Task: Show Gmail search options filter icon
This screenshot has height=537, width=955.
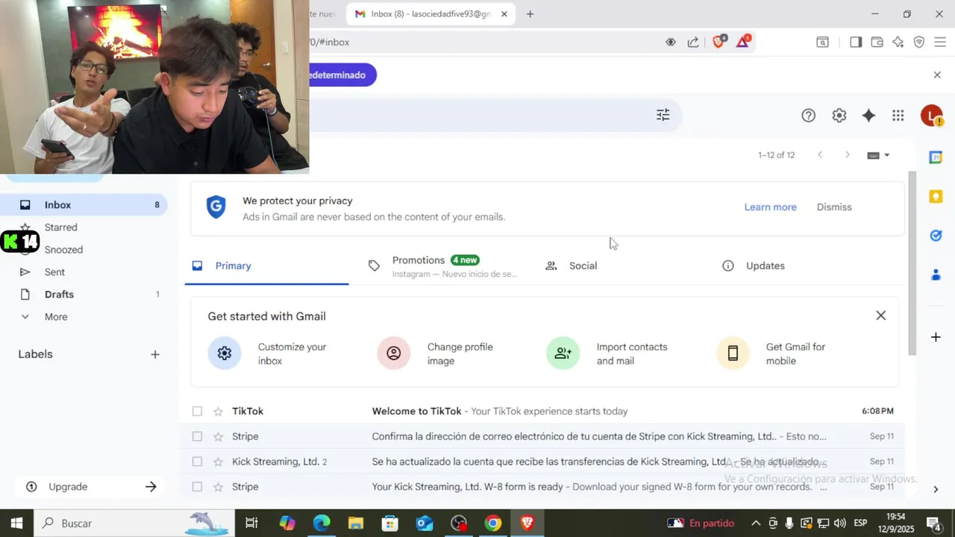Action: coord(663,115)
